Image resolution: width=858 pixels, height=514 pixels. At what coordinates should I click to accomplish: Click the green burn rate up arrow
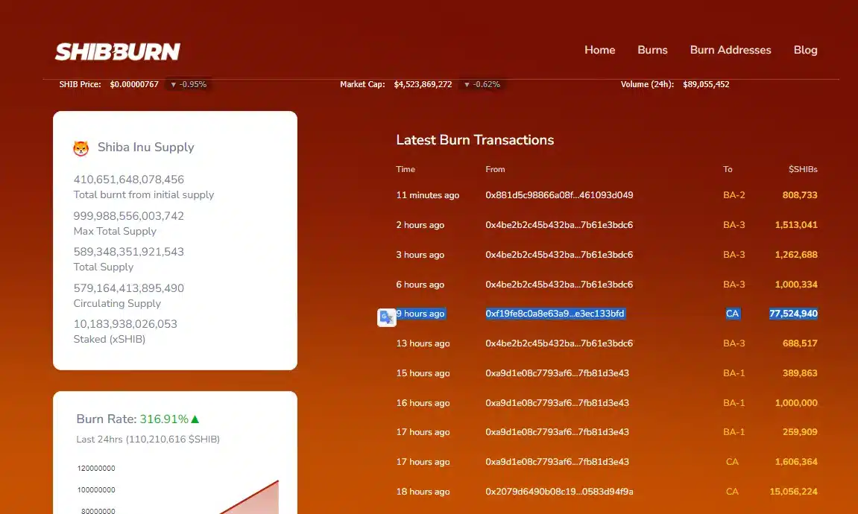pyautogui.click(x=195, y=419)
